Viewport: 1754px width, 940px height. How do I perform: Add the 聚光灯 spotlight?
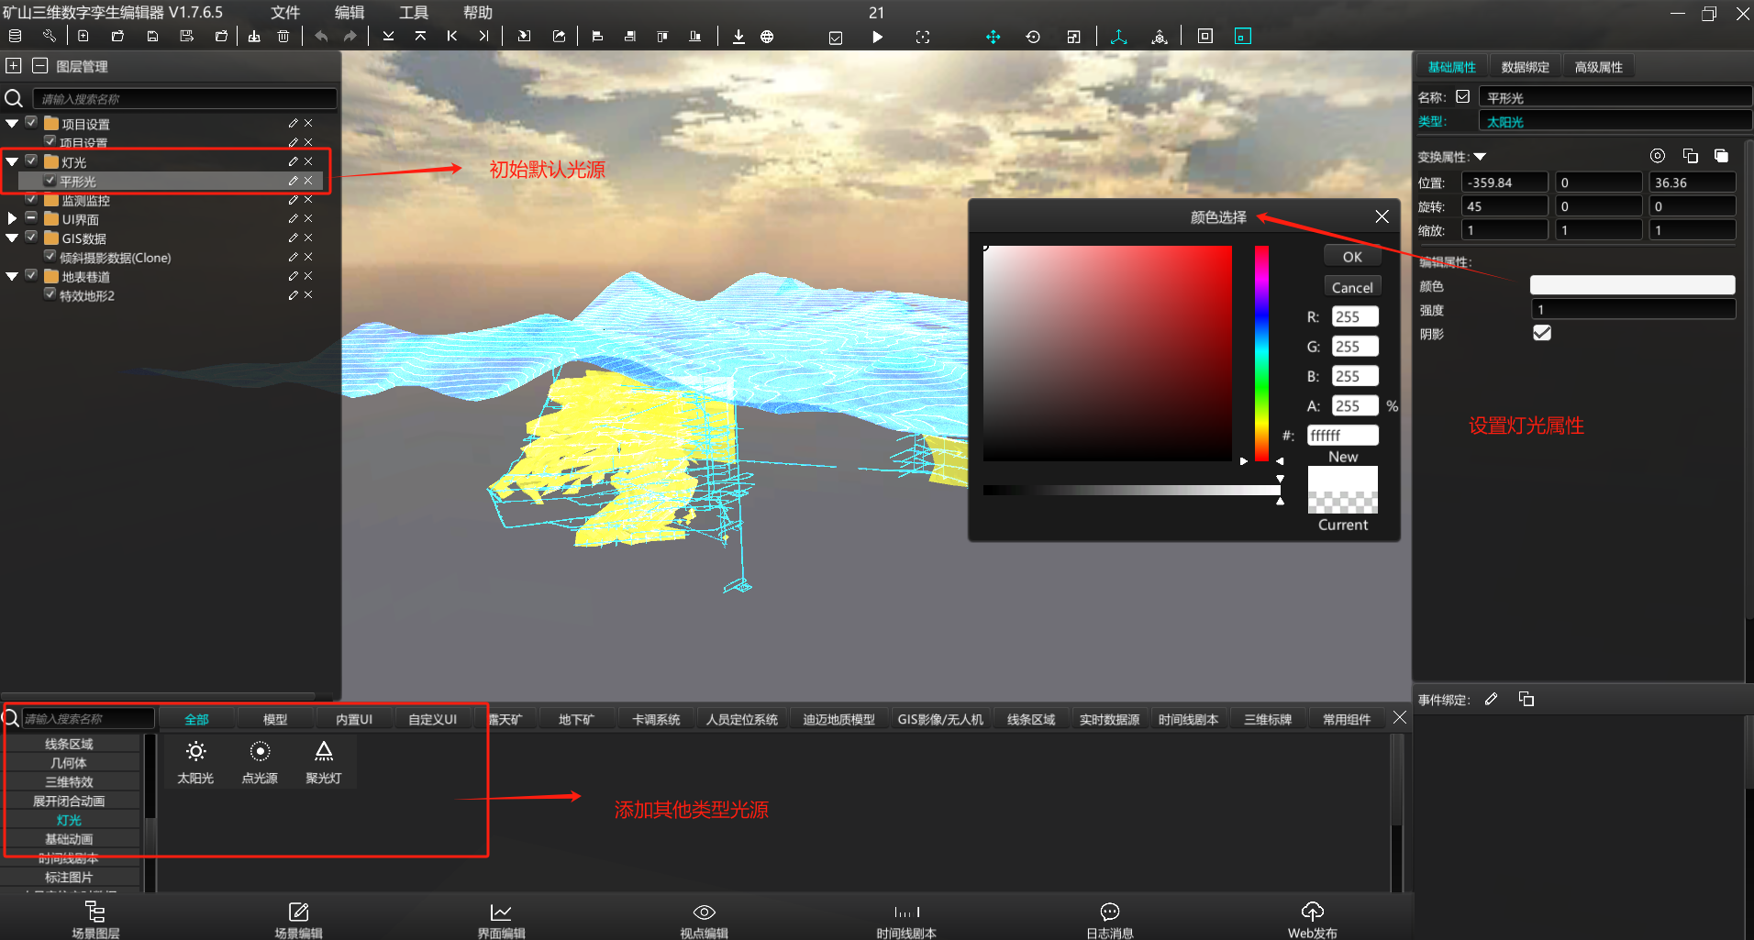(x=324, y=762)
